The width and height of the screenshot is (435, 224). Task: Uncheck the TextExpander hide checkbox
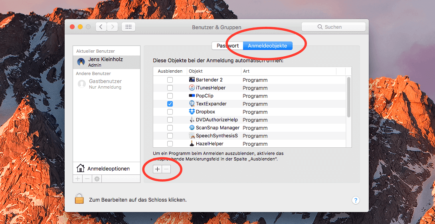pos(170,104)
